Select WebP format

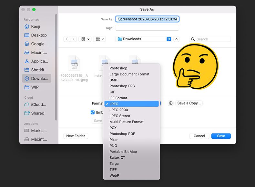[131, 175]
